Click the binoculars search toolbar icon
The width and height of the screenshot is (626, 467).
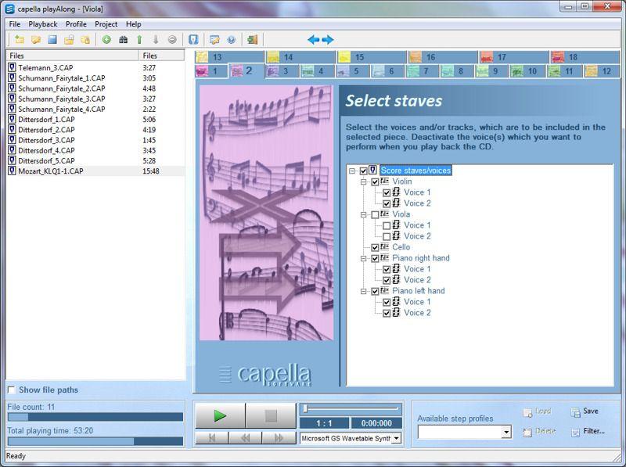123,40
